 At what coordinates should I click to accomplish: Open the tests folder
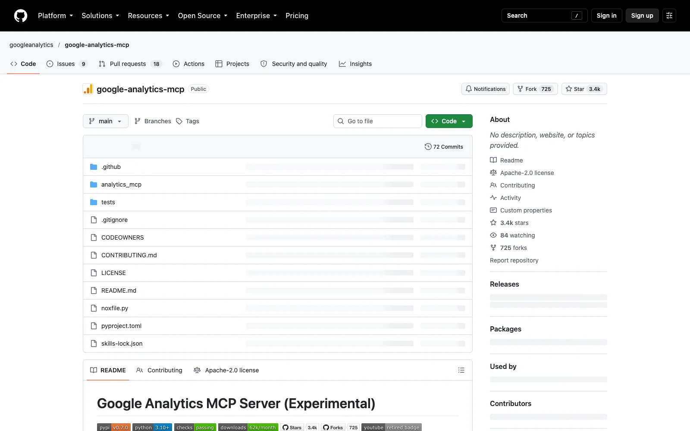coord(108,202)
